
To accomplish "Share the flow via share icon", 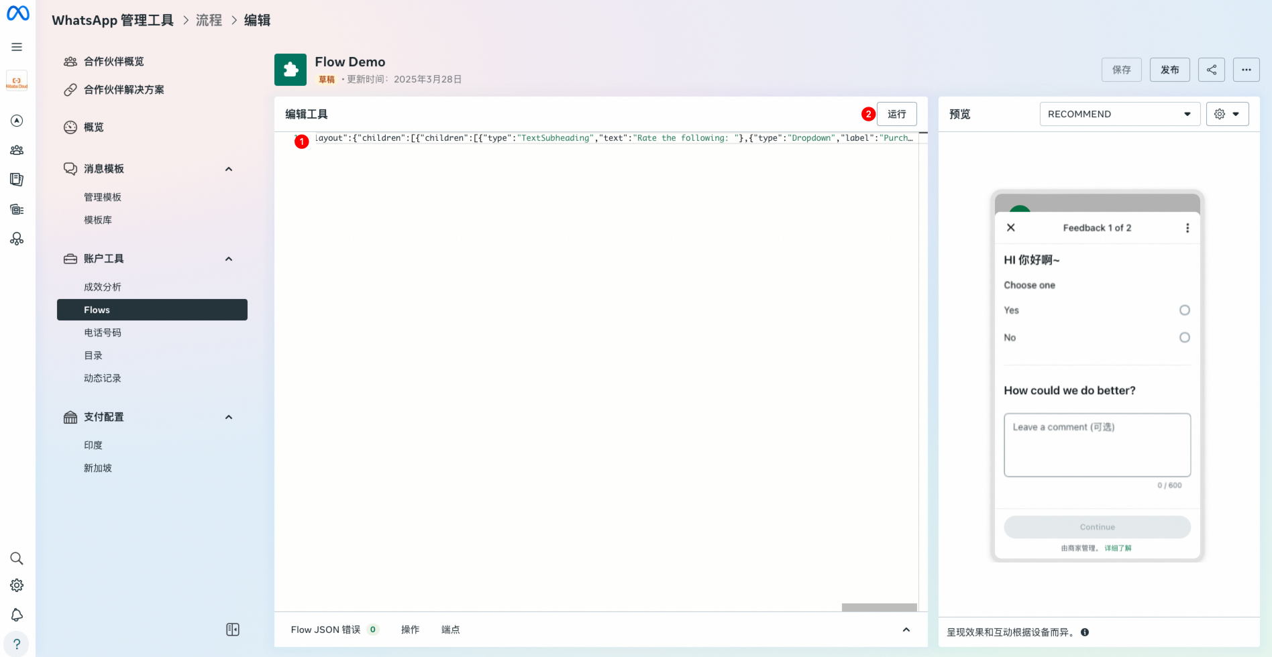I will click(1212, 70).
